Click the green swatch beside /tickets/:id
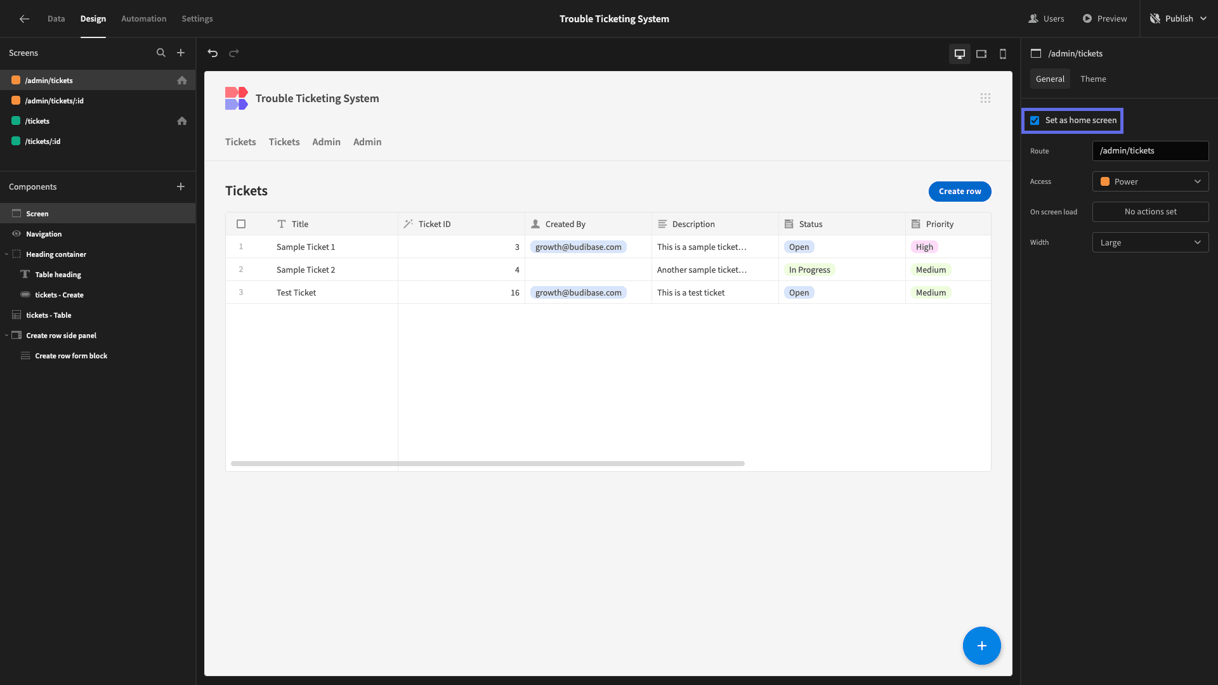This screenshot has width=1218, height=685. click(x=16, y=141)
